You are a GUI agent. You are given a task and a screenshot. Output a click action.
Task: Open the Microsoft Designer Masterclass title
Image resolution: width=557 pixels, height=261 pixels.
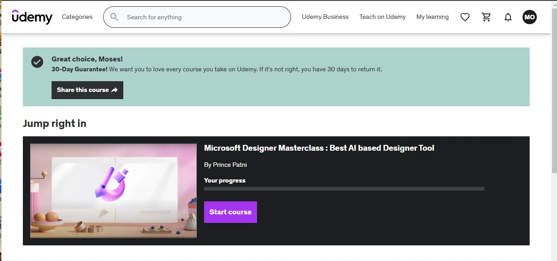319,148
